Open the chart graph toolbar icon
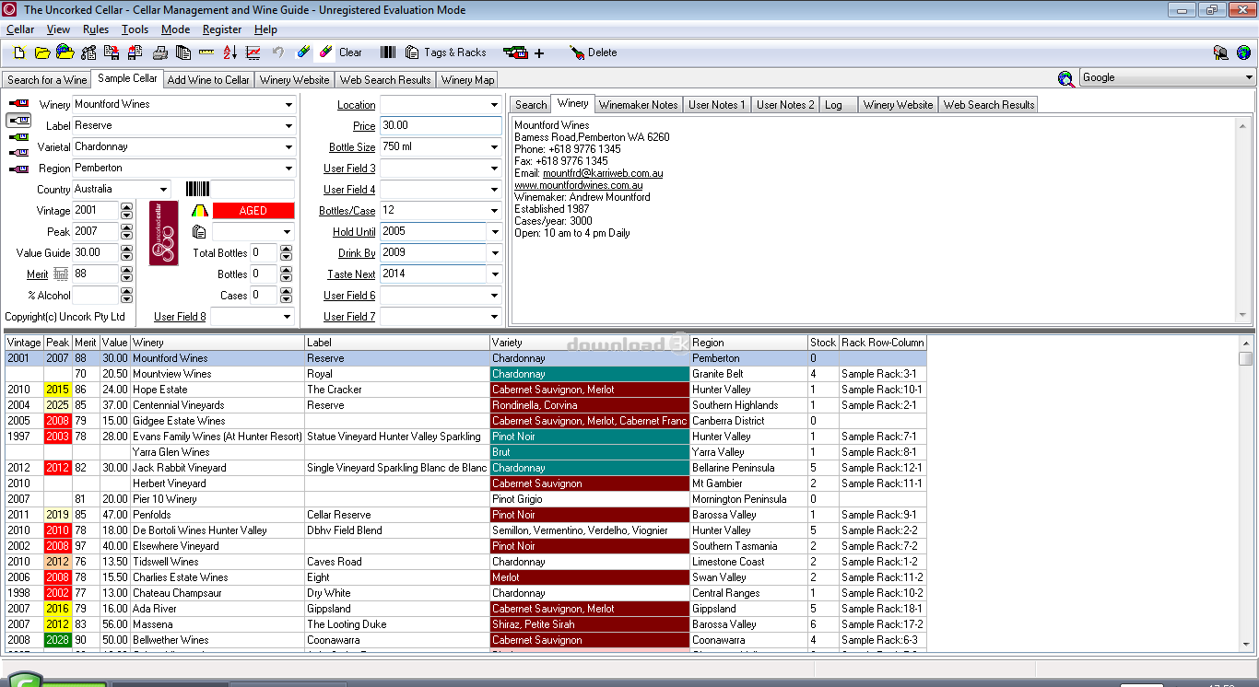 pyautogui.click(x=253, y=52)
